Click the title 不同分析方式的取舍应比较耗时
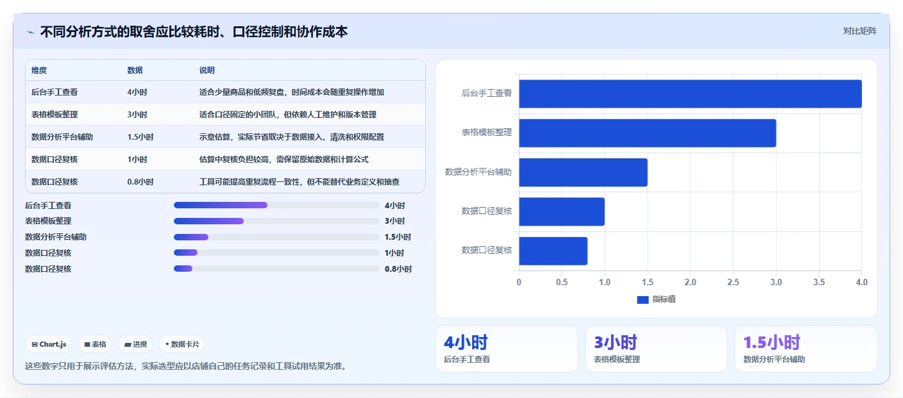This screenshot has height=398, width=903. click(x=194, y=32)
